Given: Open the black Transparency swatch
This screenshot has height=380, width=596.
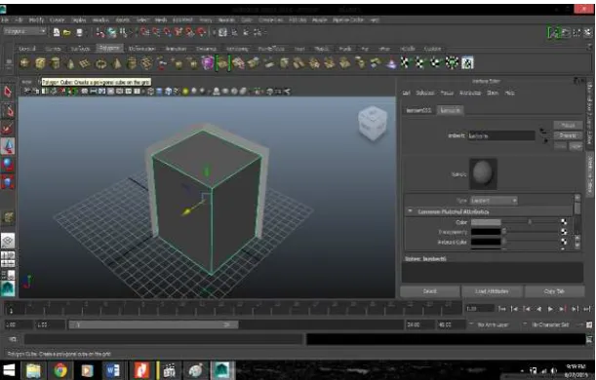Looking at the screenshot, I should (x=486, y=232).
